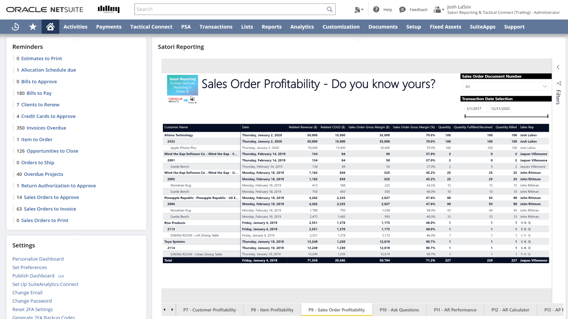Open the user role switcher icon
Viewport: 568px width, 319px height.
click(438, 9)
